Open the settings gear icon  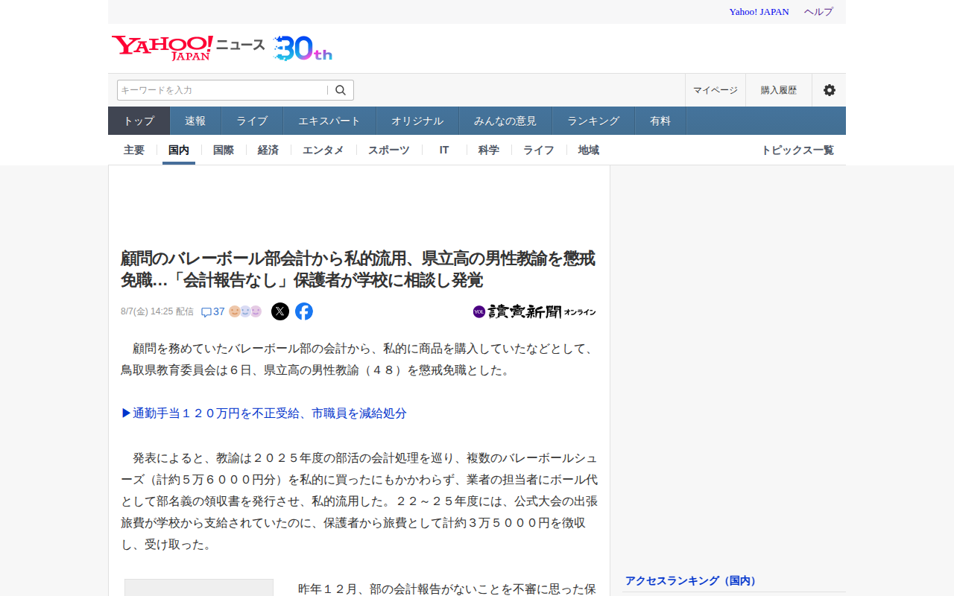pos(830,90)
